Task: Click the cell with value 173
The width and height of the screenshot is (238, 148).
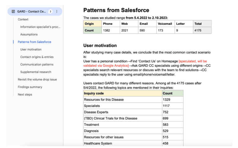Action: (x=165, y=30)
